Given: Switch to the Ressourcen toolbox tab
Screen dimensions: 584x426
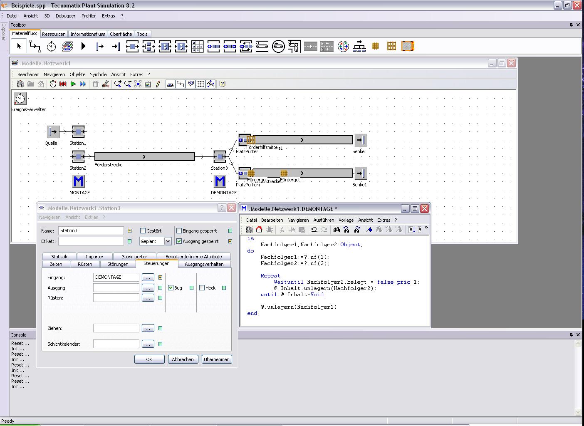Looking at the screenshot, I should (x=54, y=34).
